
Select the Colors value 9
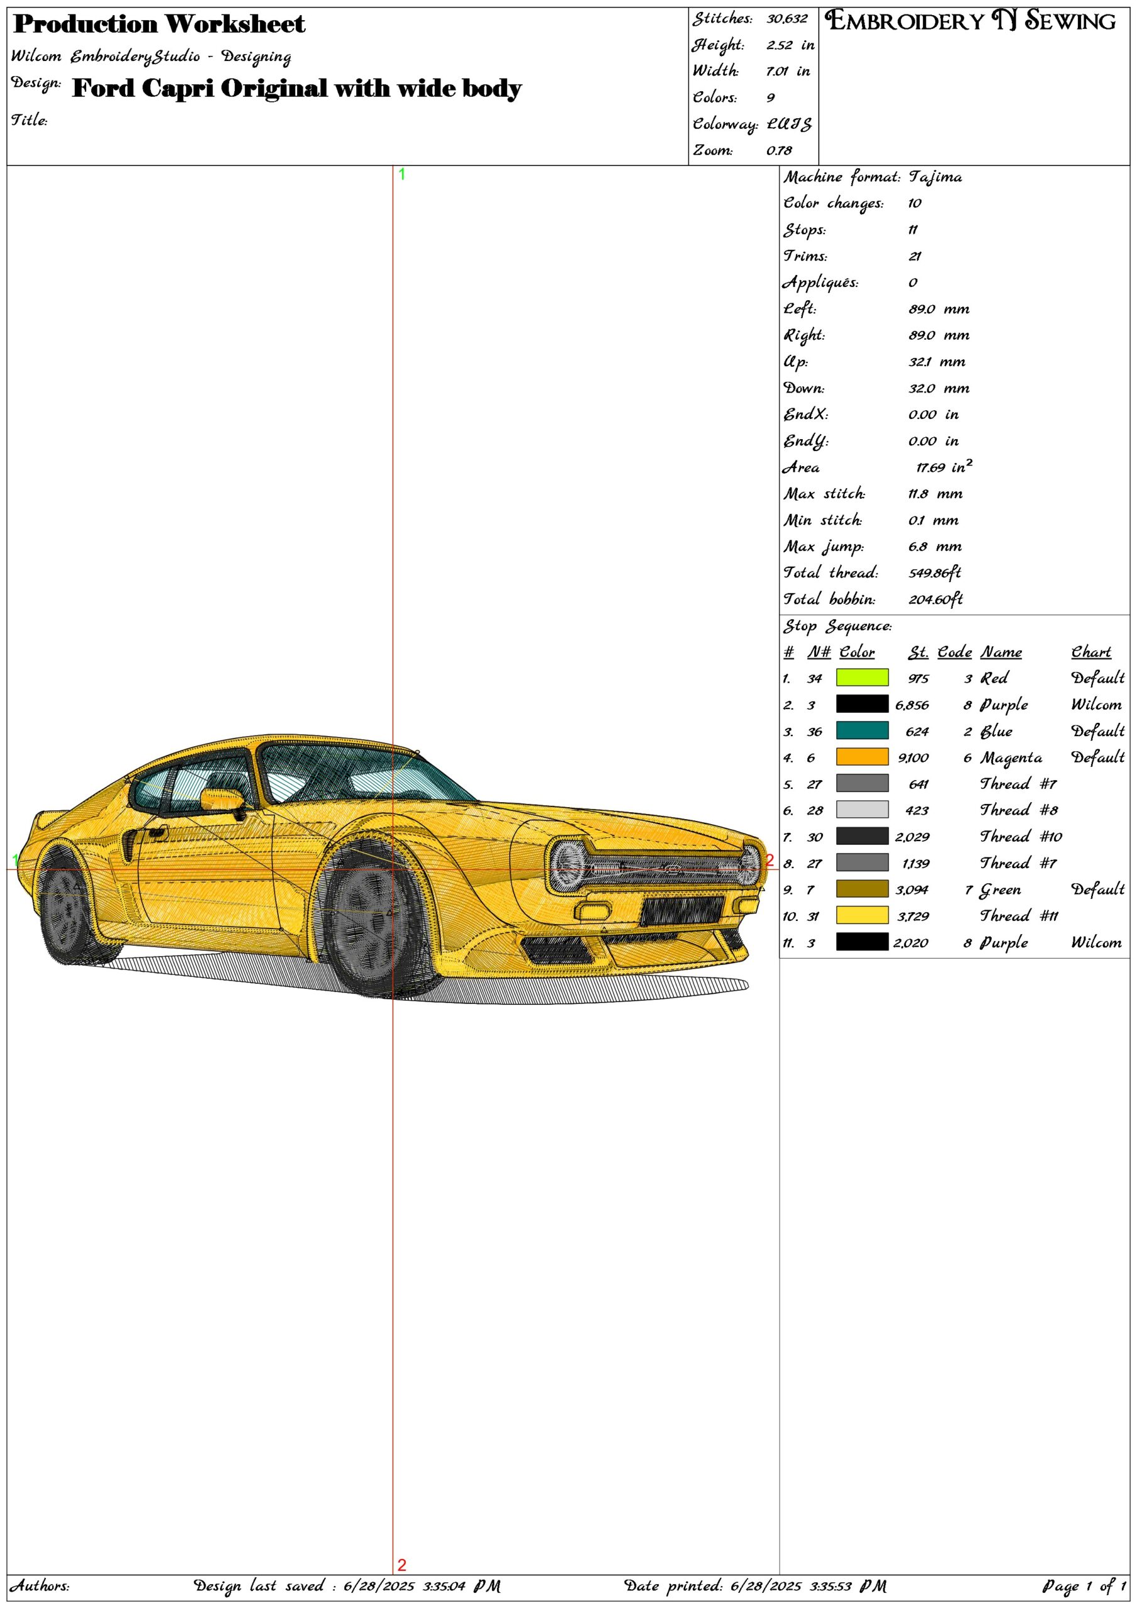coord(771,97)
